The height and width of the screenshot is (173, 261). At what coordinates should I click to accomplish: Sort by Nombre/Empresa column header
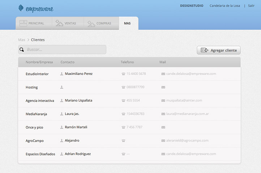click(x=39, y=62)
